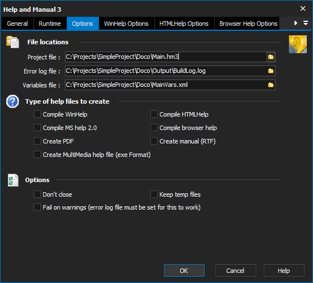This screenshot has height=283, width=313.
Task: Browse for the Variables file
Action: point(271,85)
